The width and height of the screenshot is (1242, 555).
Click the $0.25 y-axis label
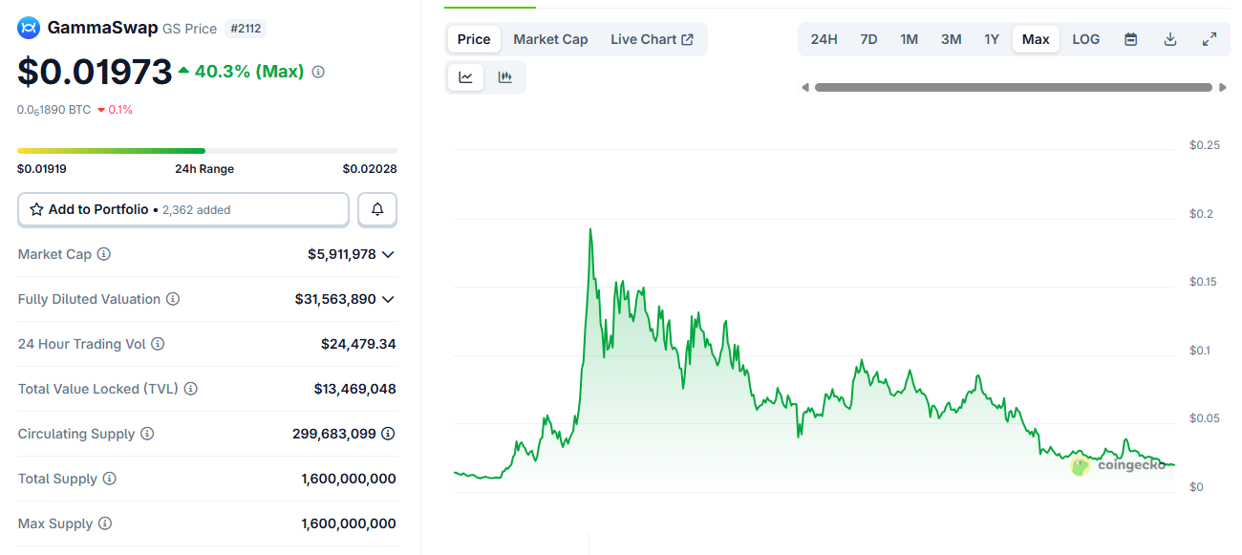pos(1205,145)
